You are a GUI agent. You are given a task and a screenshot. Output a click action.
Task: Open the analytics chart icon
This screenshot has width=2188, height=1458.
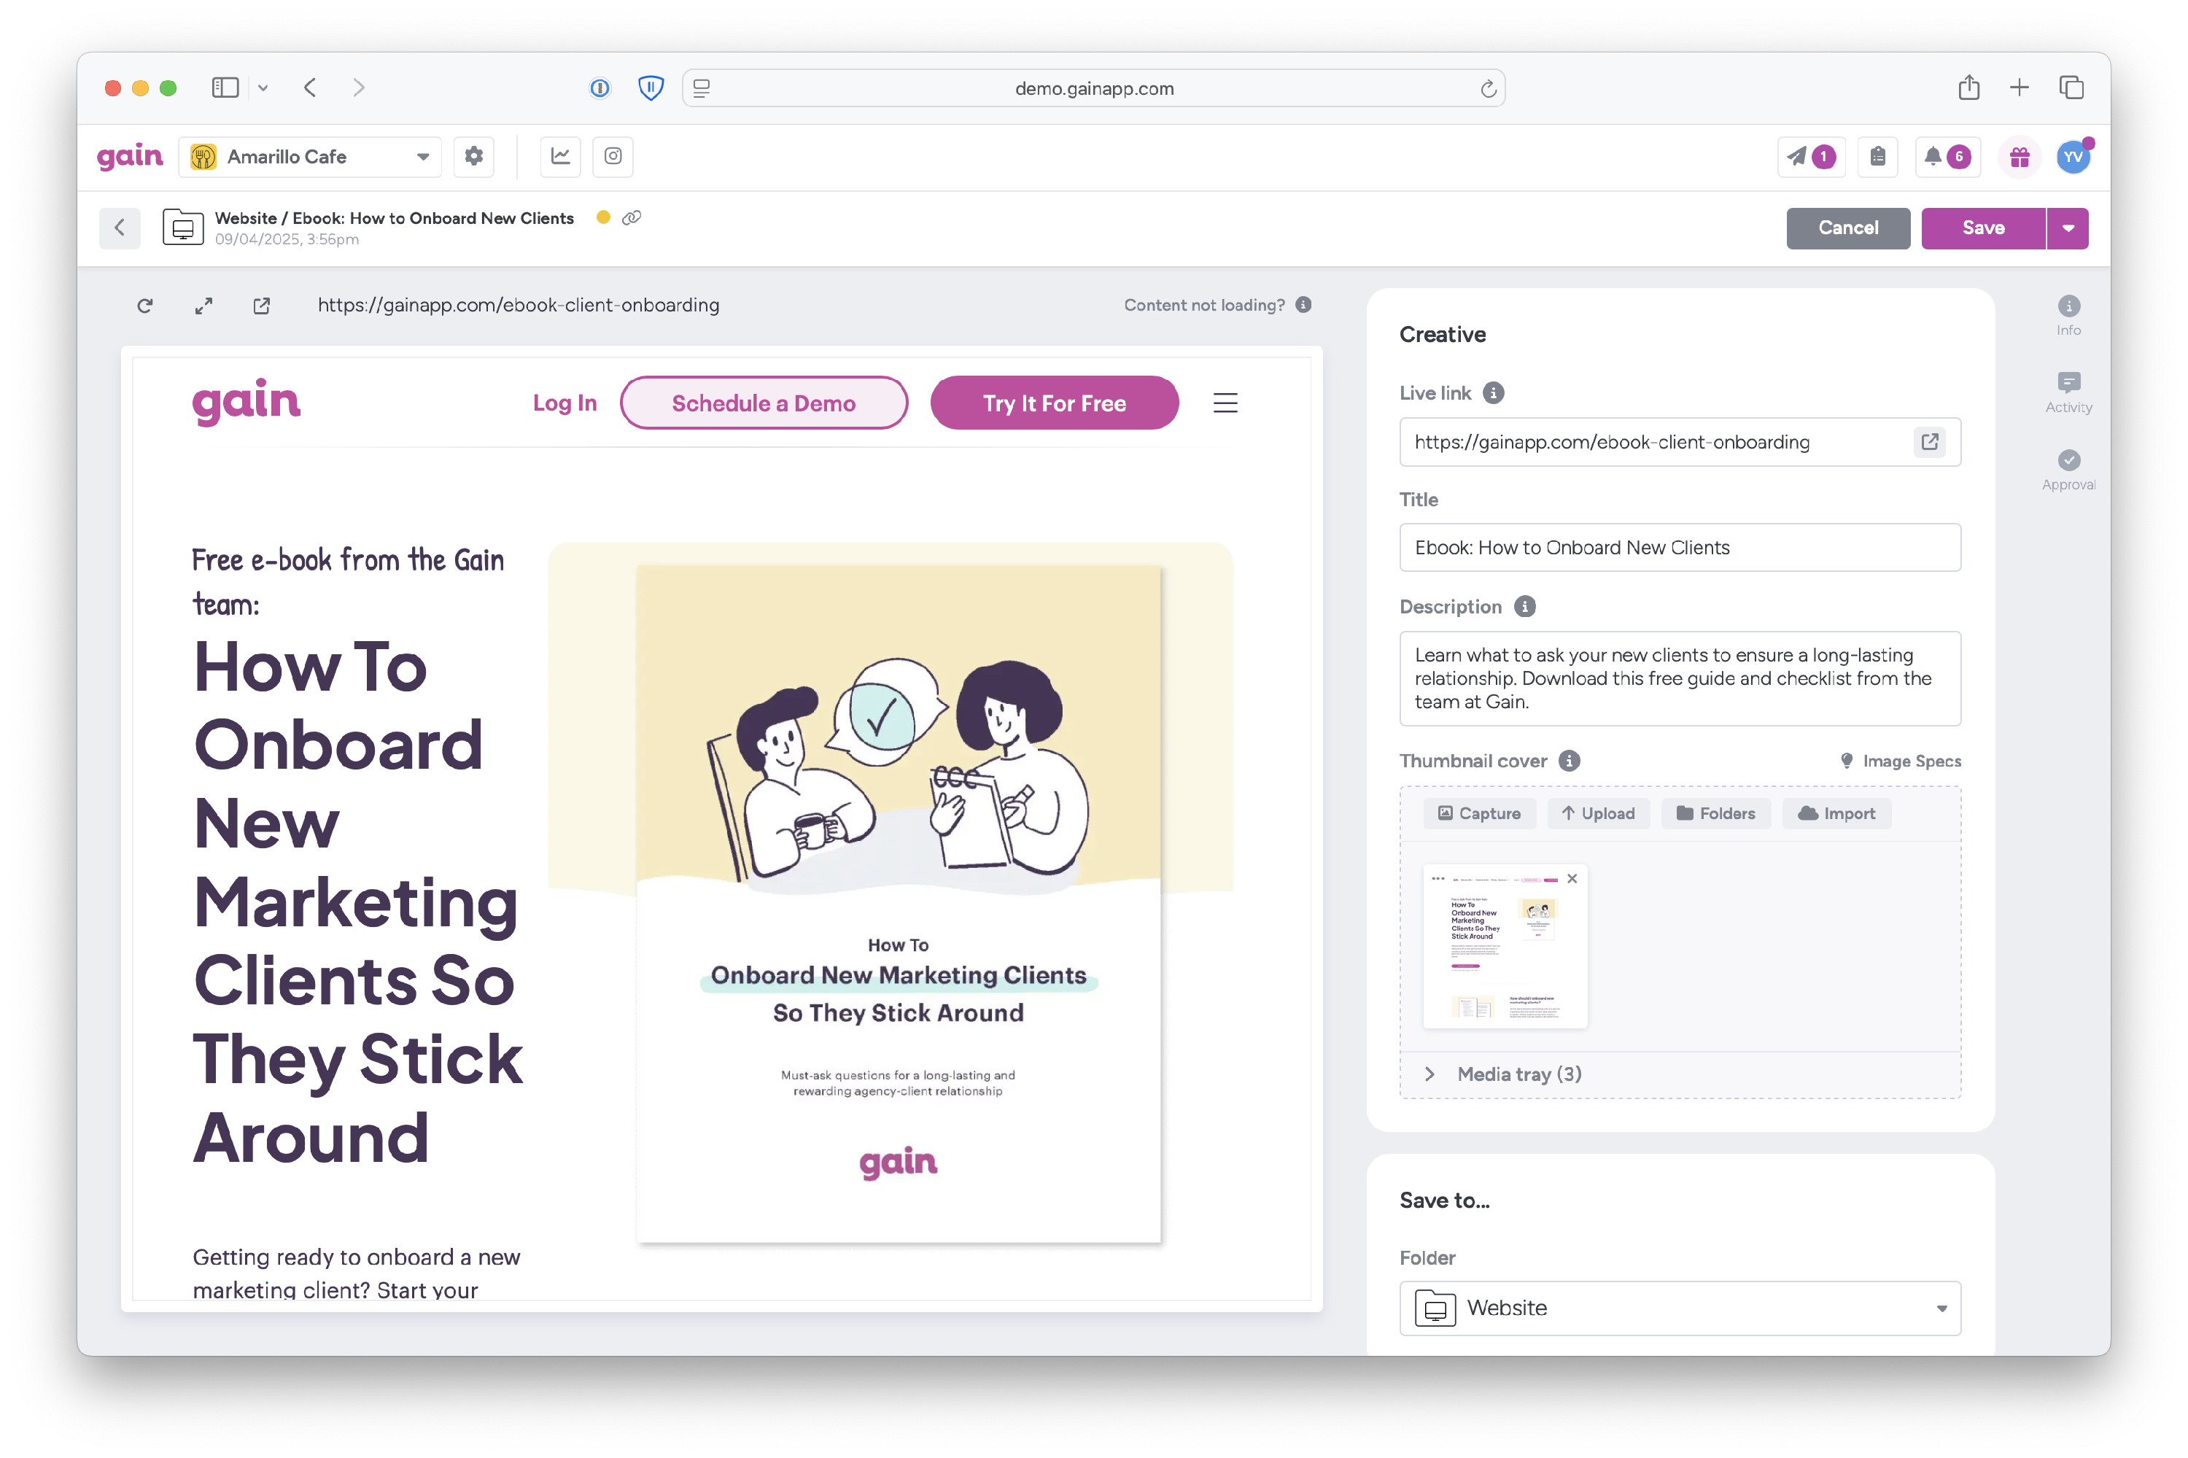coord(560,156)
